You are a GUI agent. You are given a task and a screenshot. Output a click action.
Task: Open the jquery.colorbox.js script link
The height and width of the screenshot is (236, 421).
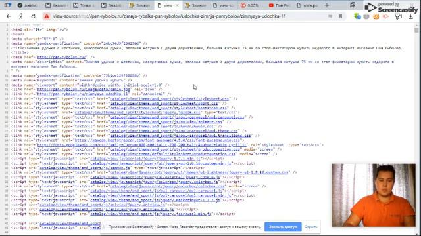(x=154, y=182)
